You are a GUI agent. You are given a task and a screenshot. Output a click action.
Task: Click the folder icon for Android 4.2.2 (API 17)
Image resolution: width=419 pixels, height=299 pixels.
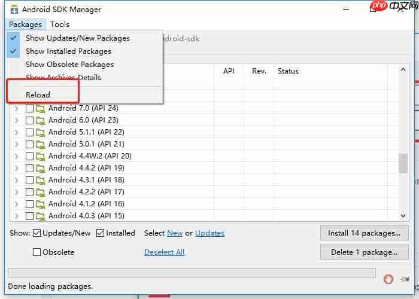[x=41, y=192]
